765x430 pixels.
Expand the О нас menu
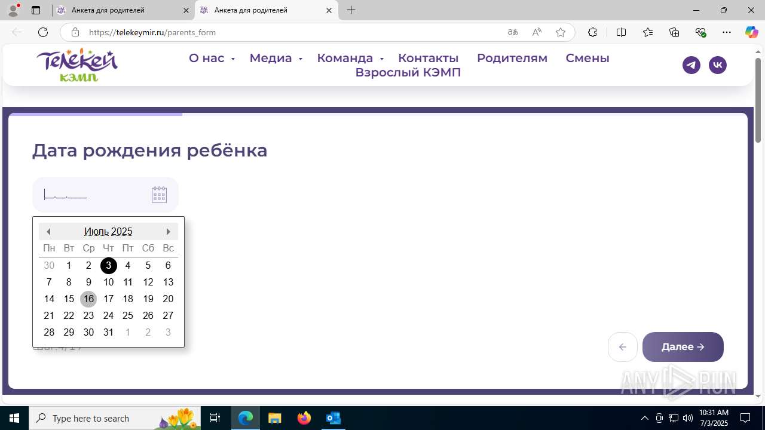212,58
